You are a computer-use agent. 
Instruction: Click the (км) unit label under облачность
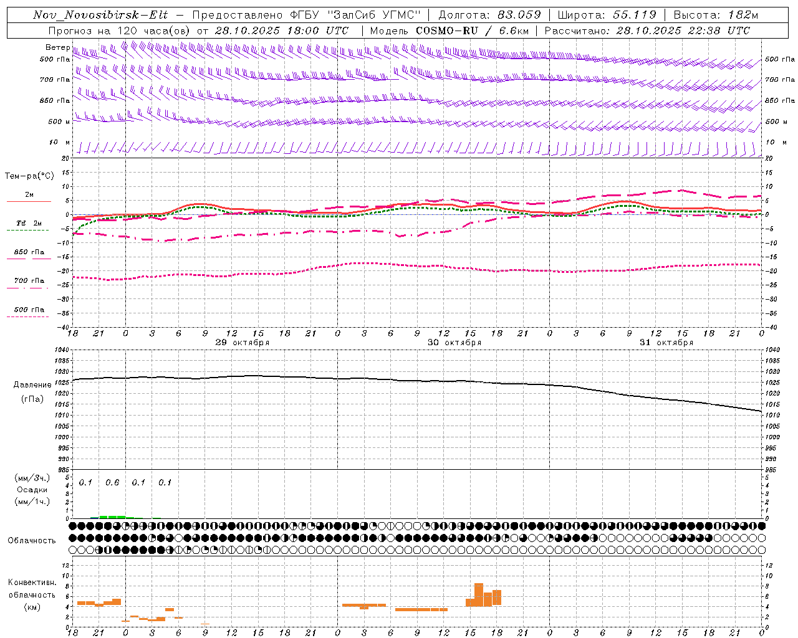tap(32, 607)
